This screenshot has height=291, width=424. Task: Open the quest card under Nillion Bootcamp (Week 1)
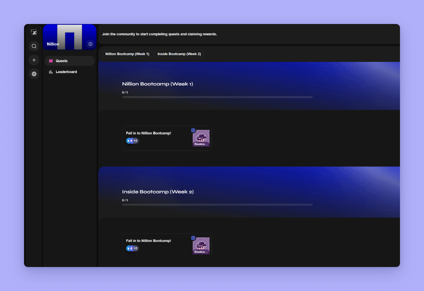point(167,138)
